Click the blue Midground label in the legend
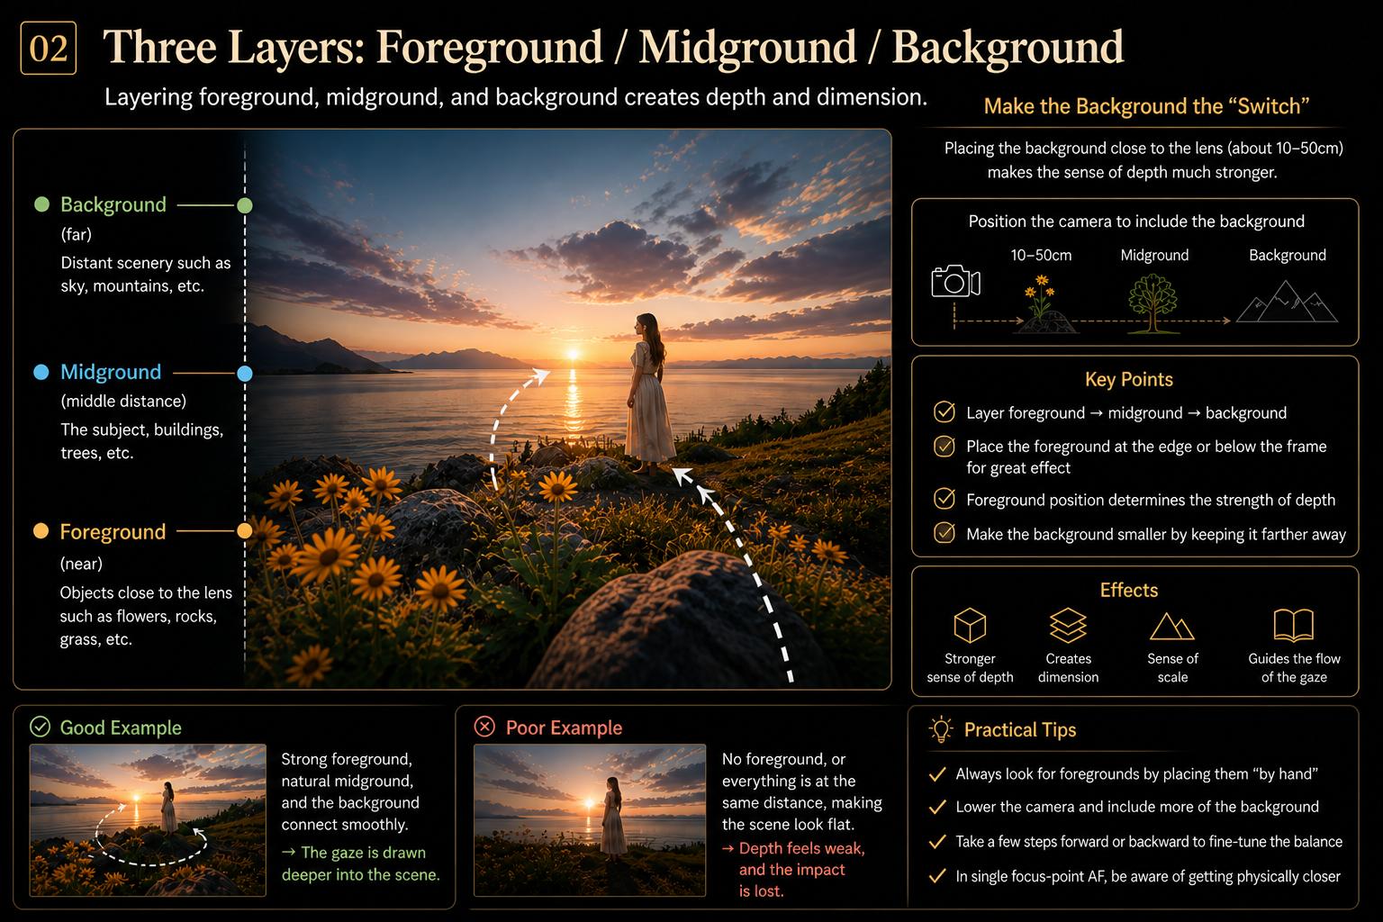 111,372
